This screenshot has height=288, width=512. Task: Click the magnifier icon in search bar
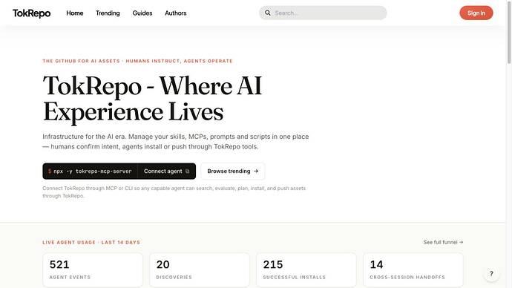tap(267, 13)
